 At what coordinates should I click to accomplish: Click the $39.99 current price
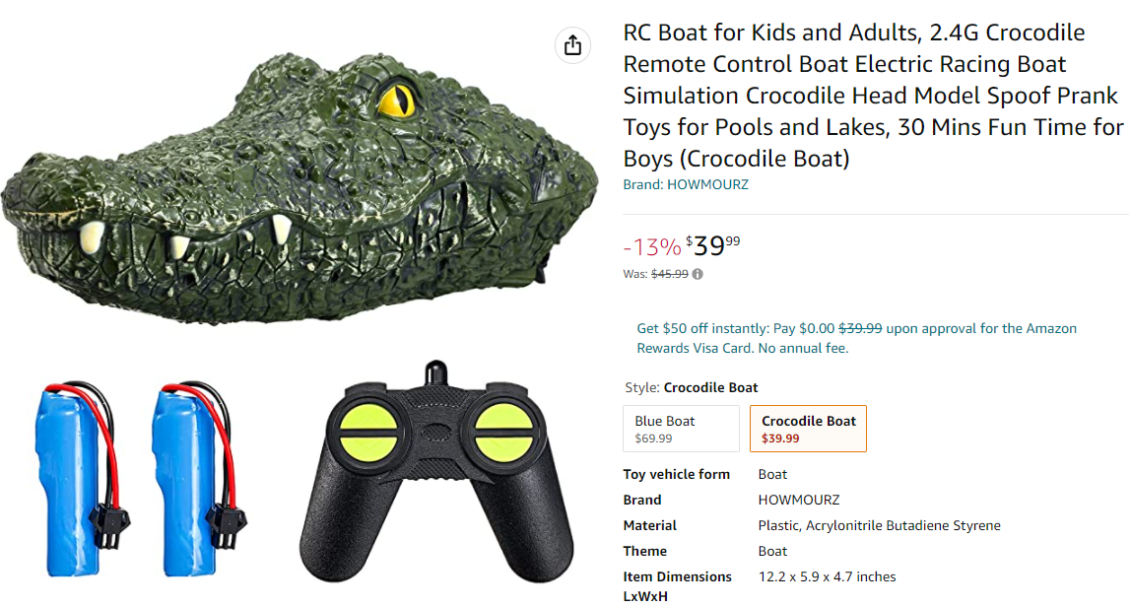(x=713, y=246)
